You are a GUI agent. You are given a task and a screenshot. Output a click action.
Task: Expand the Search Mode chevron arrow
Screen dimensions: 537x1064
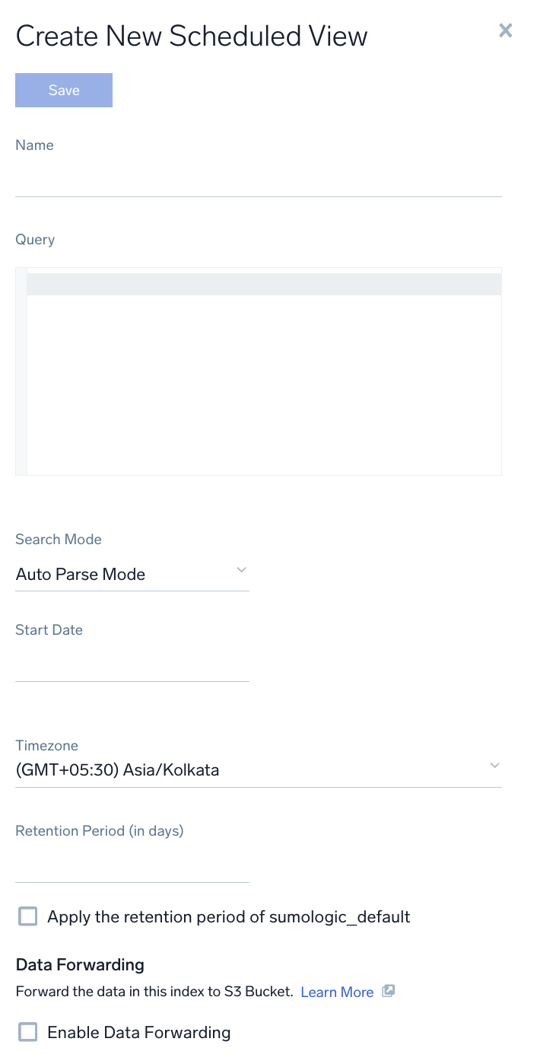point(241,569)
